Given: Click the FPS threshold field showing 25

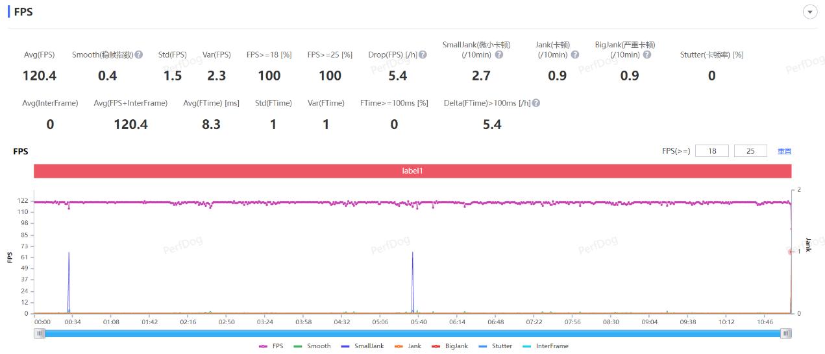Looking at the screenshot, I should pos(750,151).
